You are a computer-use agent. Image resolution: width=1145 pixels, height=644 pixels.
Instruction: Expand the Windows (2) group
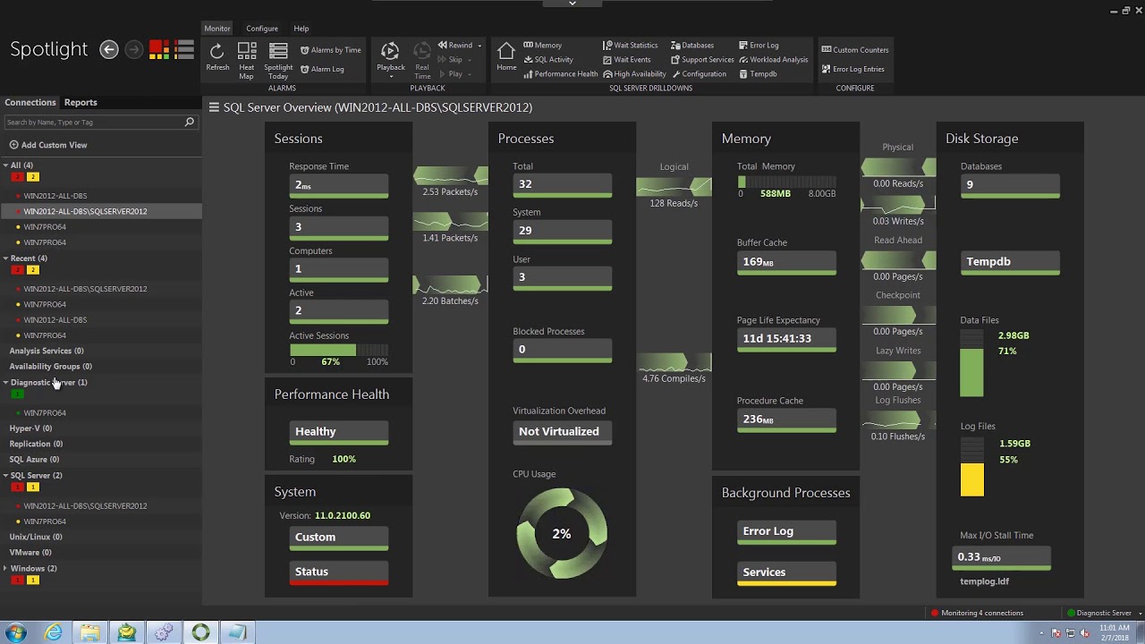(x=5, y=569)
